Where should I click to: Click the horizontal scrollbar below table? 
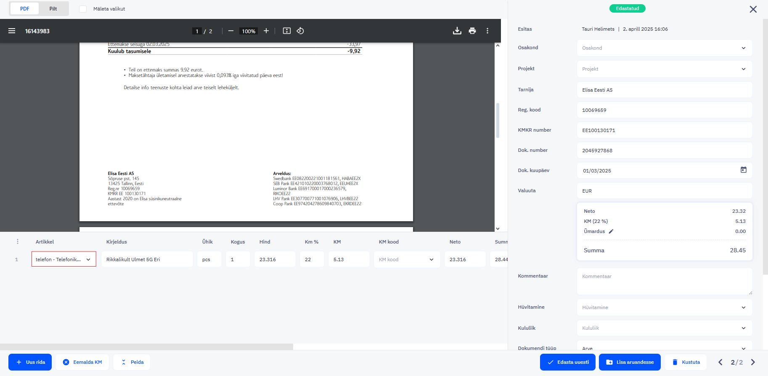(x=146, y=347)
